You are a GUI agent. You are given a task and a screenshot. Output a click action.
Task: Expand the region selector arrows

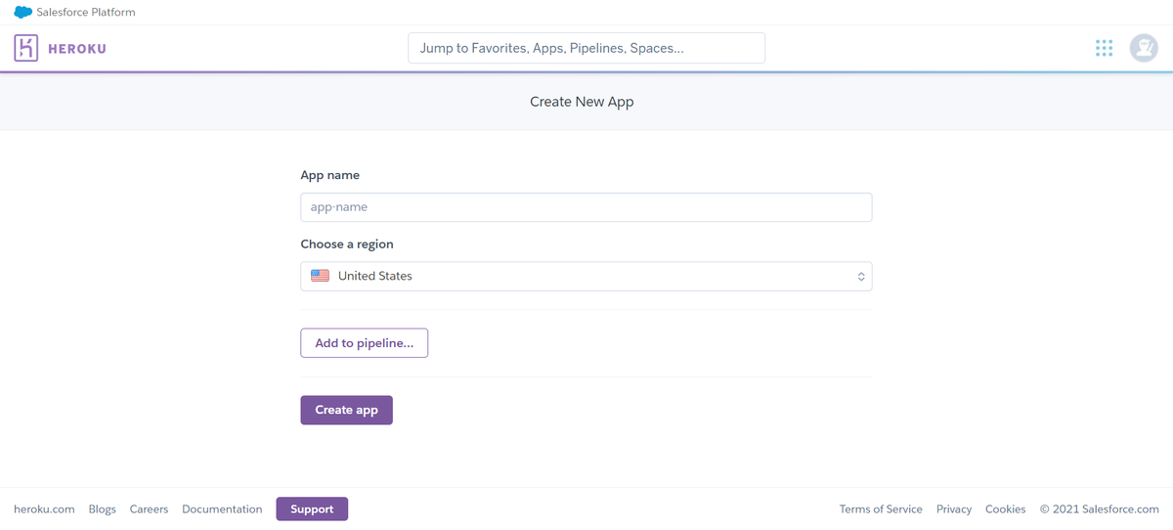pyautogui.click(x=861, y=277)
